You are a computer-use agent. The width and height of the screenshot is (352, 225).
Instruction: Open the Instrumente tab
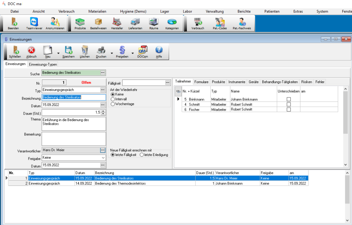[237, 82]
